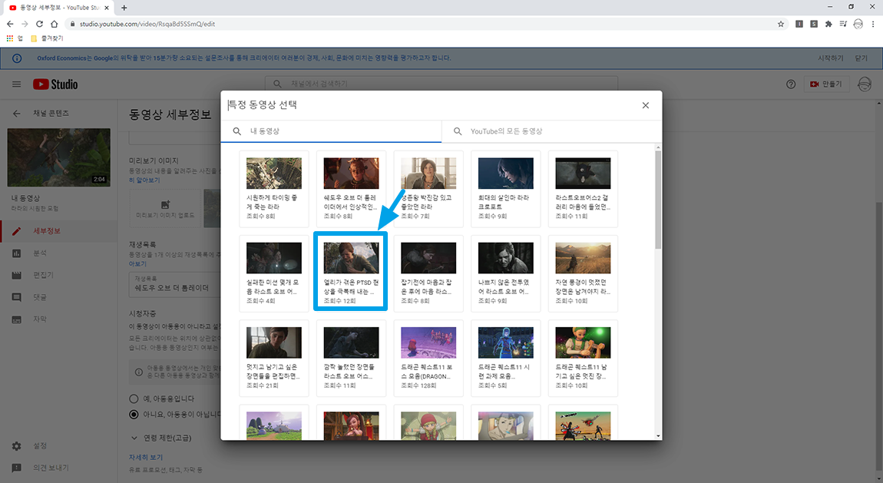Reload the page with the refresh icon
Image resolution: width=883 pixels, height=483 pixels.
[x=39, y=24]
